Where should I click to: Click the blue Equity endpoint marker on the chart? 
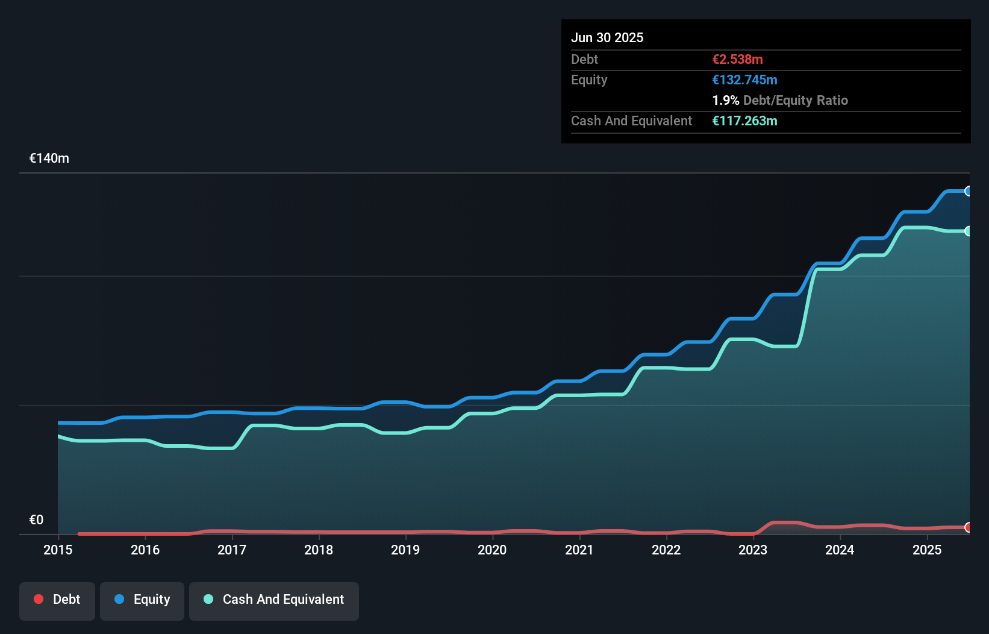pyautogui.click(x=968, y=191)
